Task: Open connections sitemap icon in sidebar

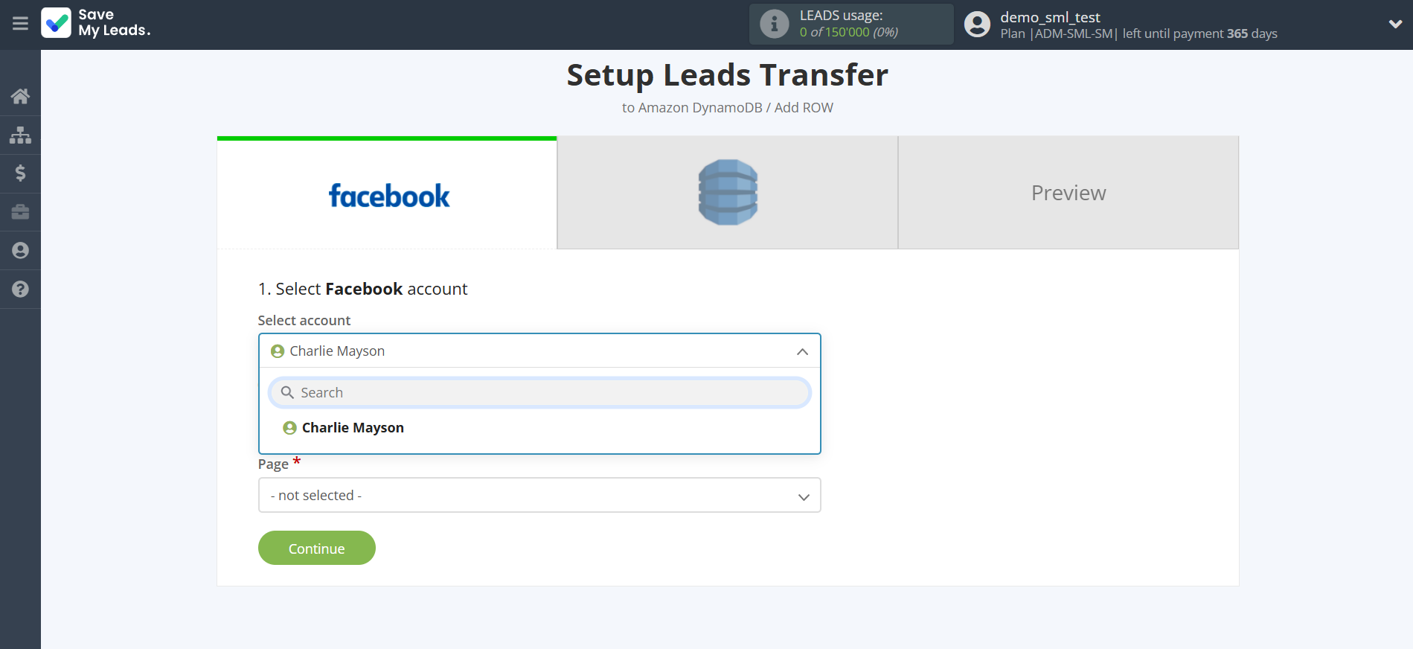Action: coord(20,135)
